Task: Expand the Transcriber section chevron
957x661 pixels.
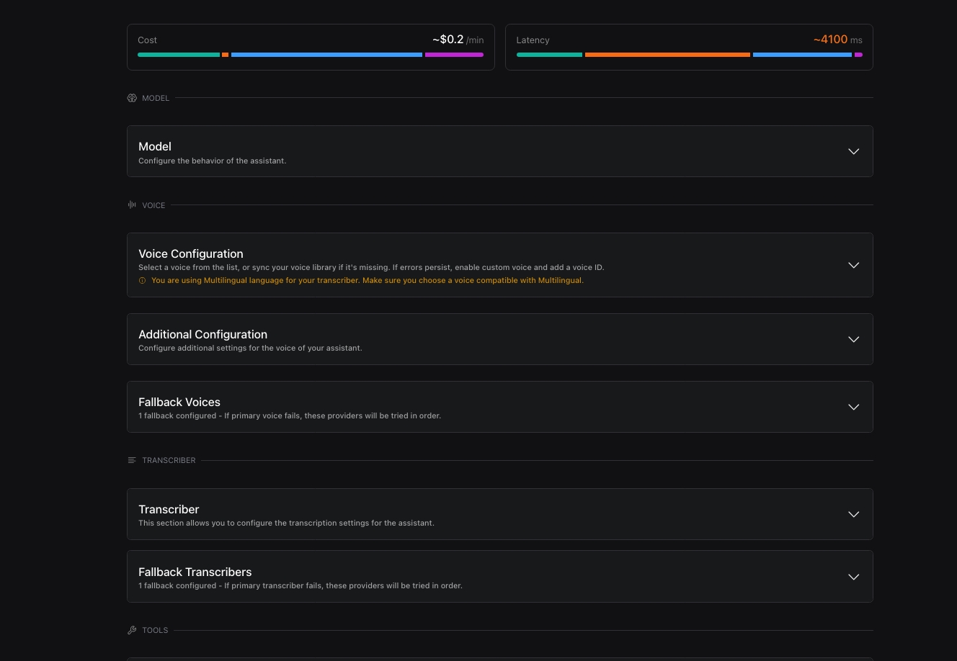Action: [x=854, y=514]
